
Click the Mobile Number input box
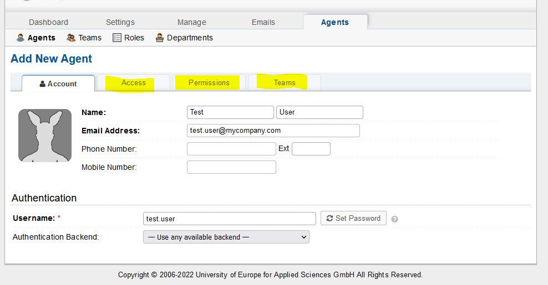(231, 167)
